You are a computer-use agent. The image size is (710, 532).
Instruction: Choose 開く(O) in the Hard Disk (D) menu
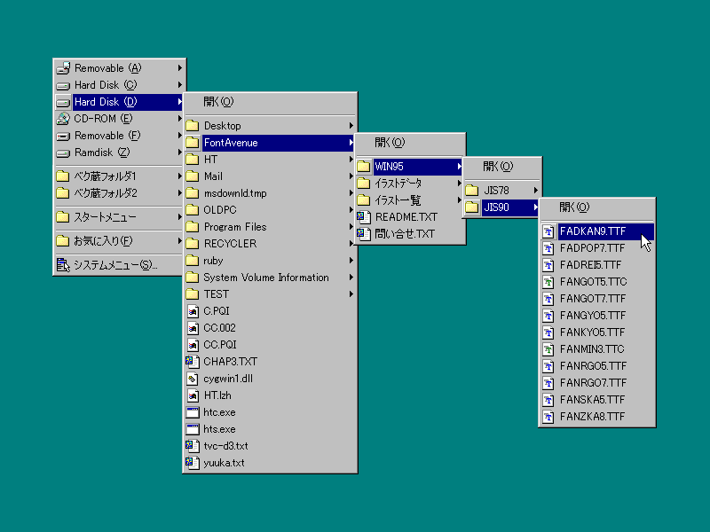point(271,102)
